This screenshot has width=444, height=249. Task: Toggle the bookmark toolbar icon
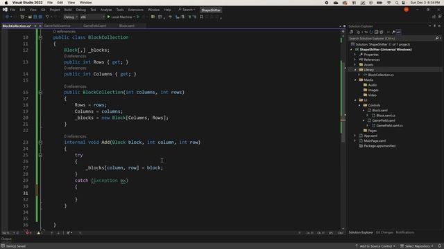201,17
